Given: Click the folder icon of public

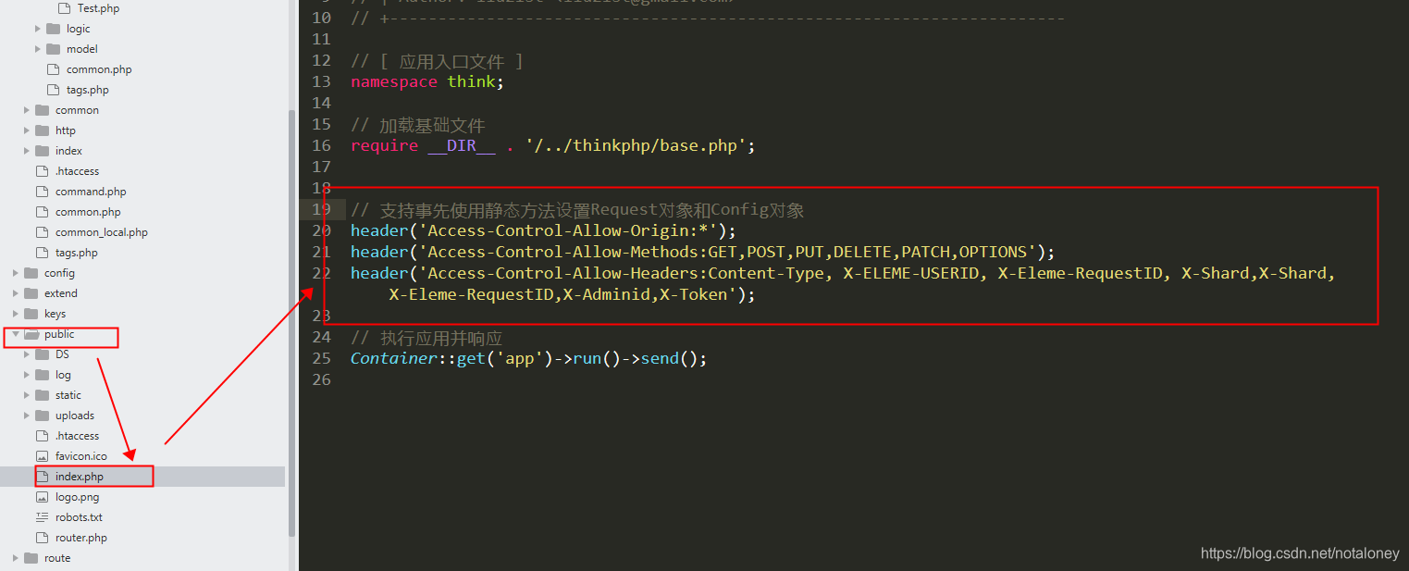Looking at the screenshot, I should (x=31, y=334).
